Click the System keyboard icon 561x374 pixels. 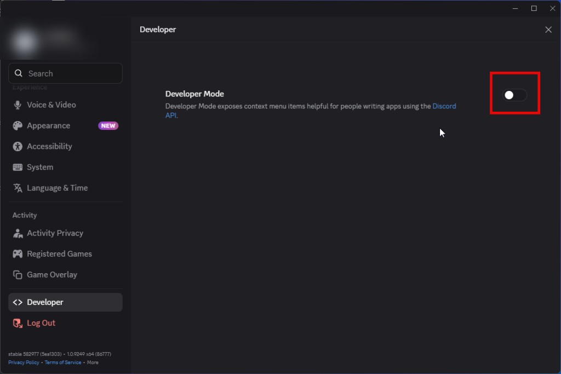pos(17,167)
